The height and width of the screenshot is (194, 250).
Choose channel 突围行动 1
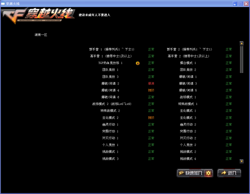pos(110,131)
